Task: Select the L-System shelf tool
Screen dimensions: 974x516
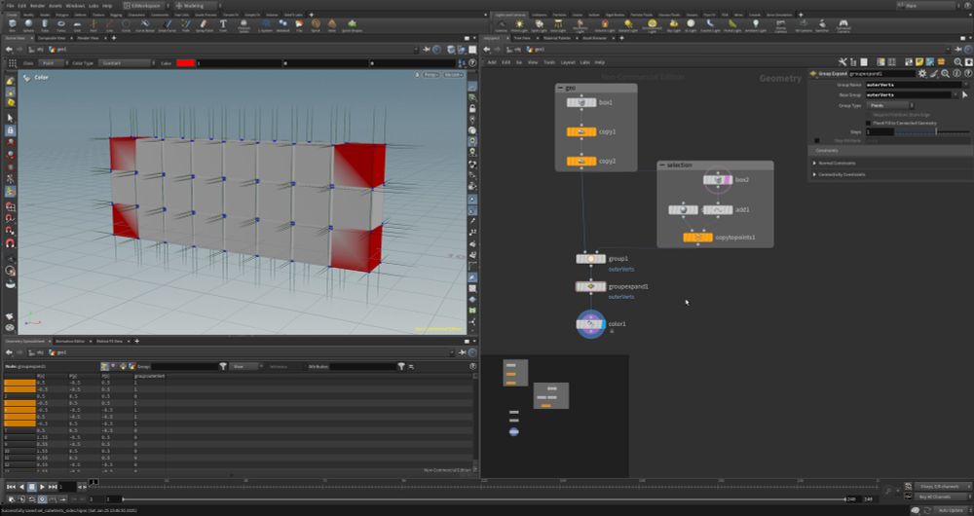Action: pyautogui.click(x=266, y=25)
